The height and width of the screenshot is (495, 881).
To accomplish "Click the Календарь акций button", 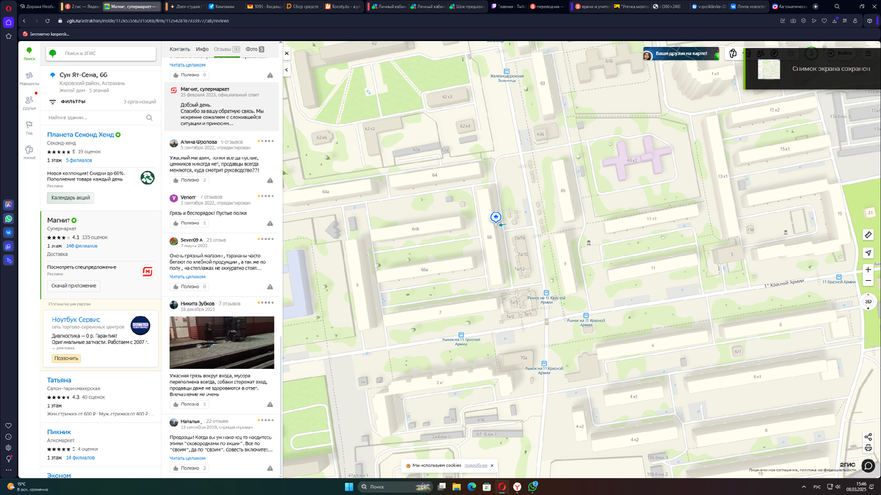I will [x=70, y=198].
